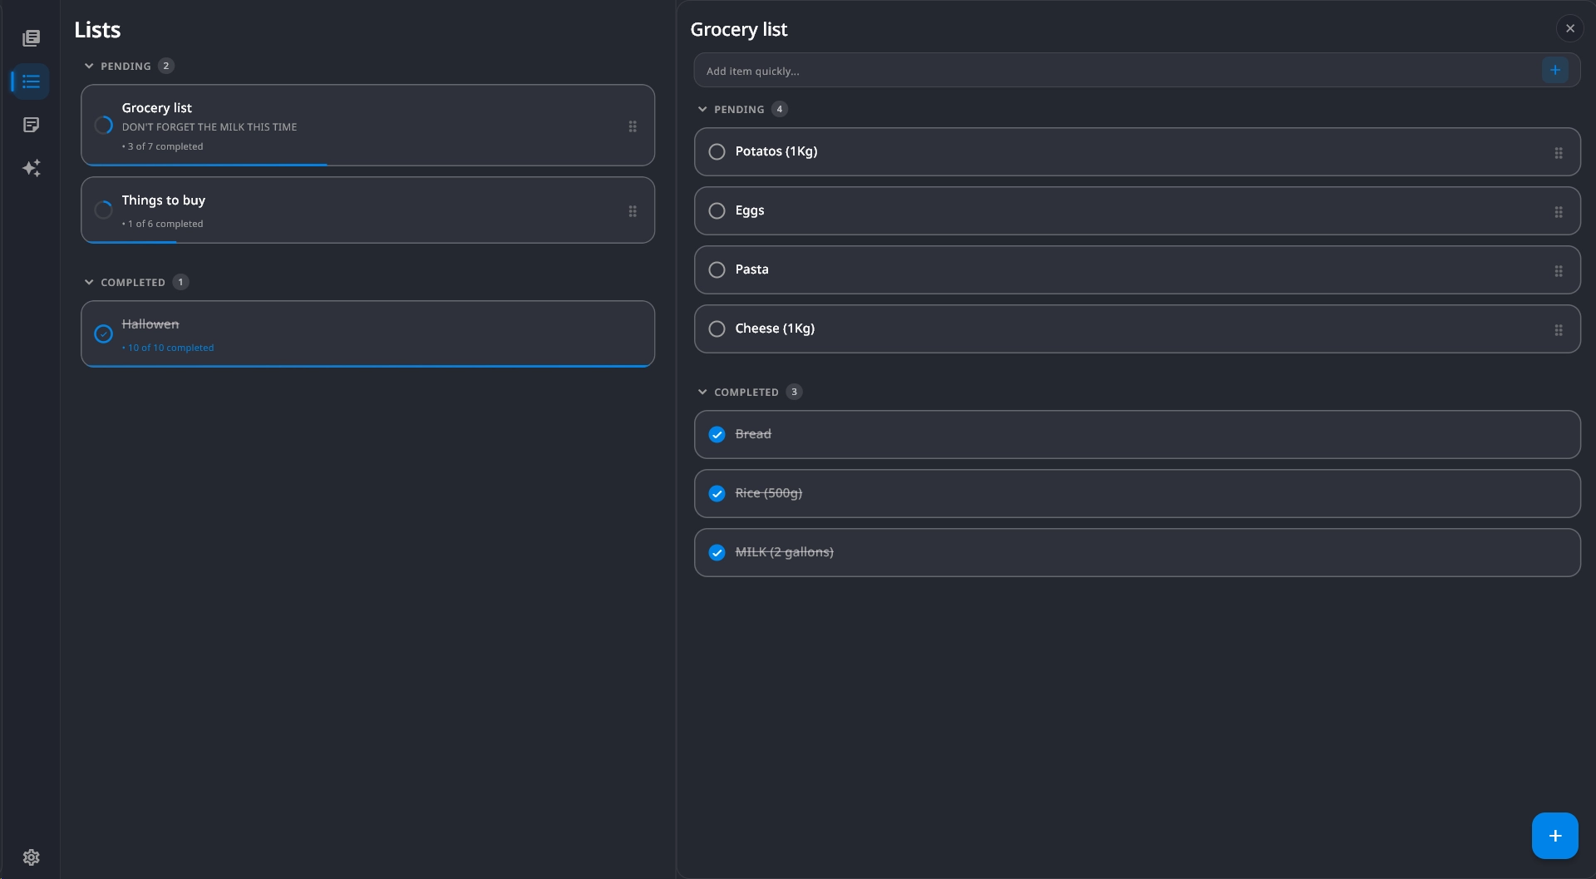1596x879 pixels.
Task: Click the floating blue add button
Action: 1555,836
